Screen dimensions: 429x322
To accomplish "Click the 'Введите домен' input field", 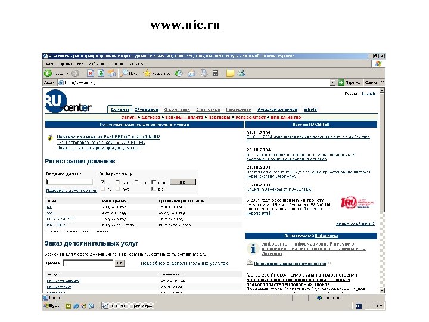I will 70,182.
